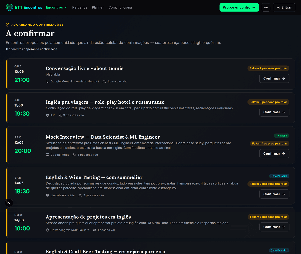This screenshot has width=301, height=254.
Task: Confirm the Mock Interview meeting
Action: [274, 154]
